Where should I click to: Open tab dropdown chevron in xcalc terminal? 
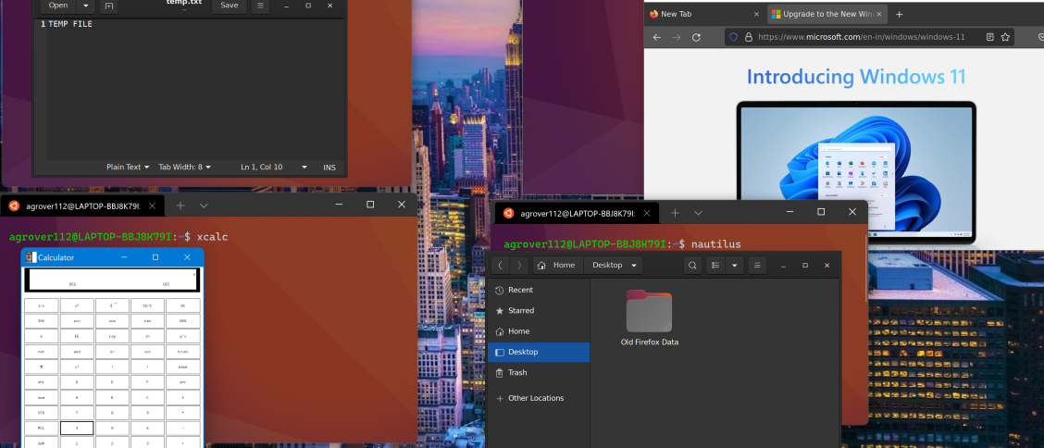click(x=204, y=205)
